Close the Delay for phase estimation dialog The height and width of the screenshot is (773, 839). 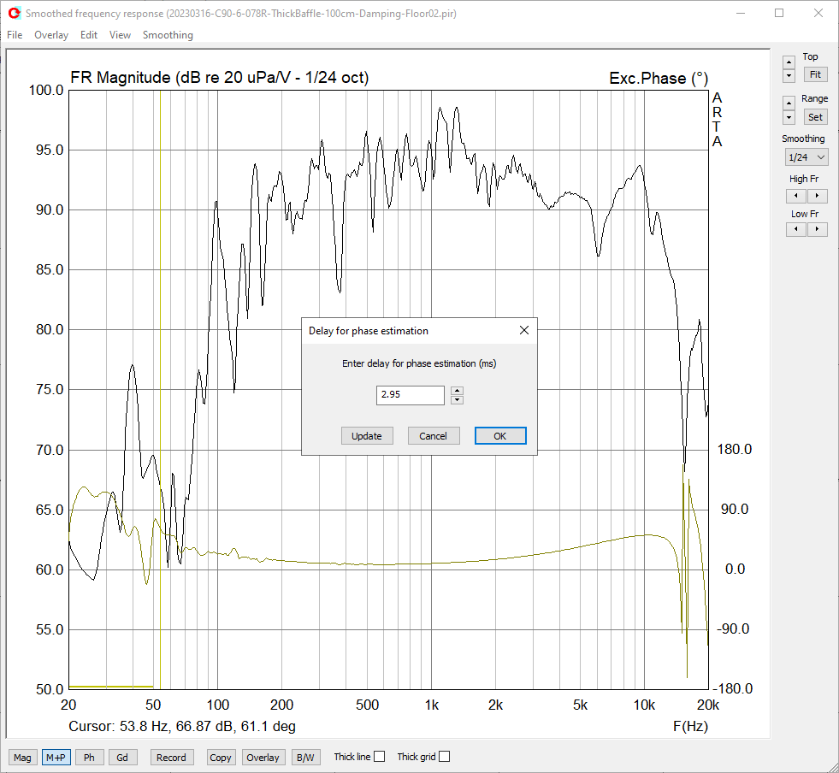pyautogui.click(x=524, y=331)
